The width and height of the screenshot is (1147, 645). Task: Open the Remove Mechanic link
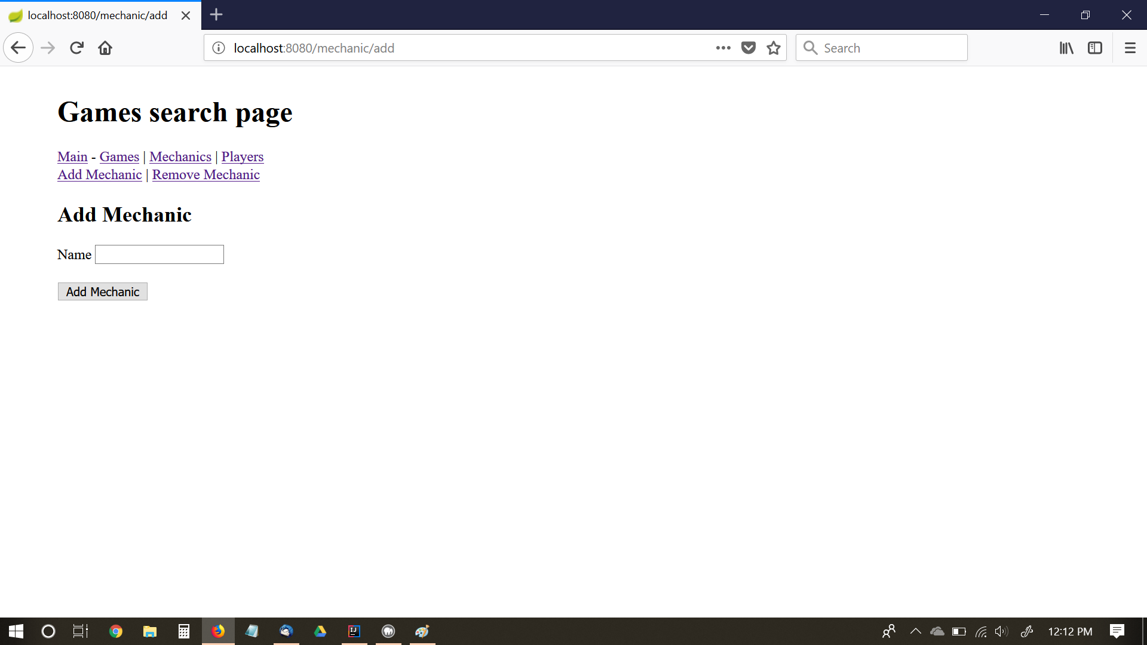(x=206, y=174)
